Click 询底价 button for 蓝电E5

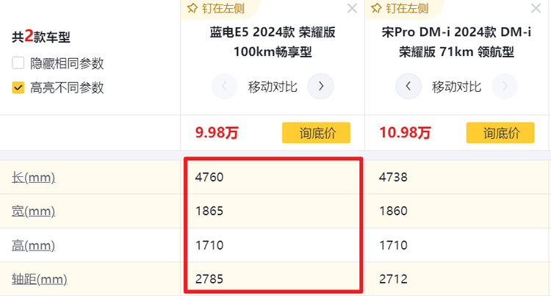pyautogui.click(x=316, y=133)
